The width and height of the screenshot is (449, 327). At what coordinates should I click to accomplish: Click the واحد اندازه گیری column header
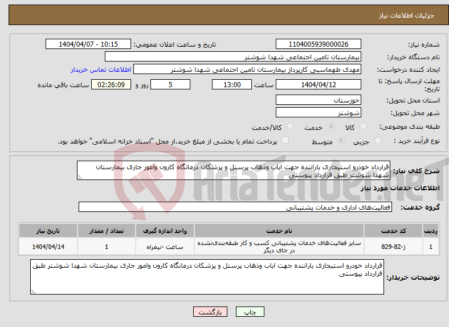coord(165,231)
